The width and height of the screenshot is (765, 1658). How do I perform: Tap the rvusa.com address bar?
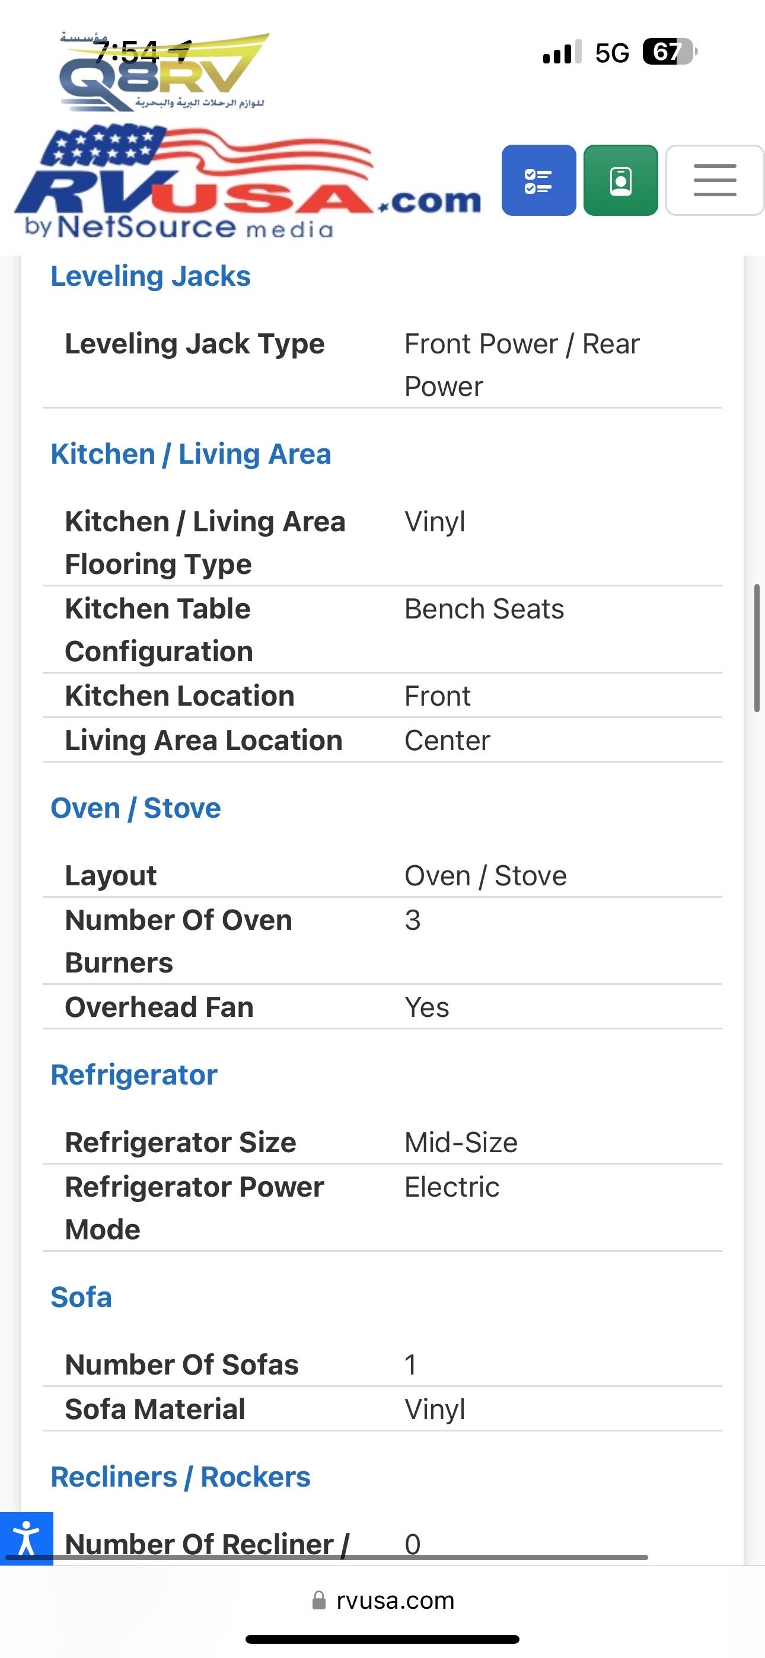[394, 1600]
